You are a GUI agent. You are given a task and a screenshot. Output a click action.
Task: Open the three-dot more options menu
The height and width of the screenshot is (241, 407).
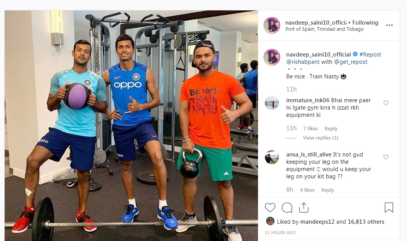[389, 25]
